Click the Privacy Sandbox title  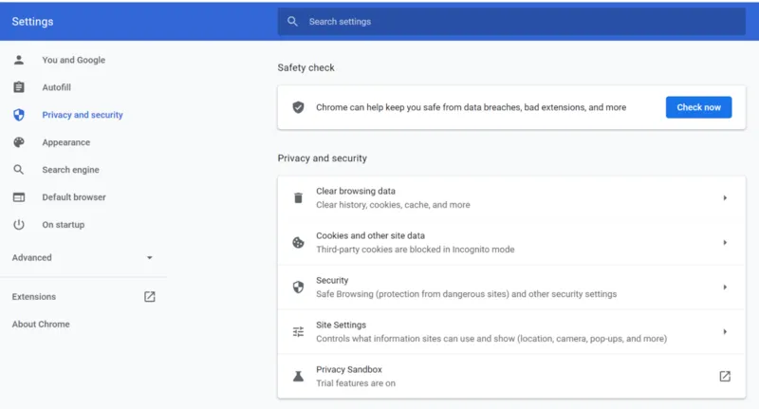[x=349, y=369]
